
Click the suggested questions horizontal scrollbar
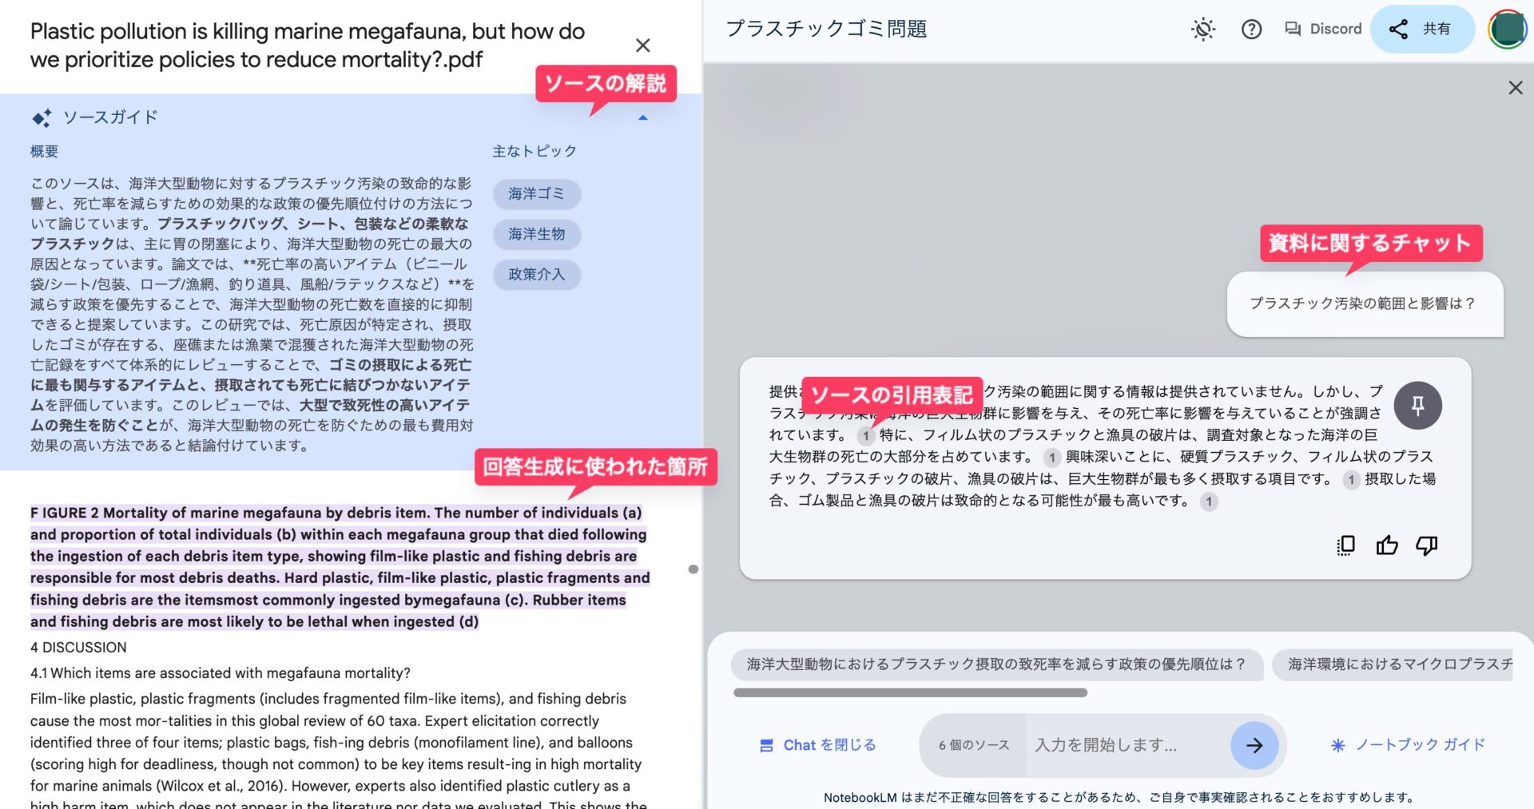tap(910, 692)
